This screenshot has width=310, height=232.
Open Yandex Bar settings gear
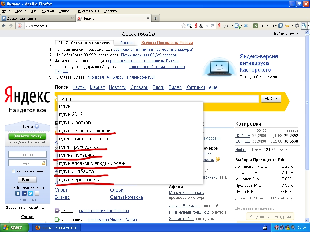tap(297, 26)
